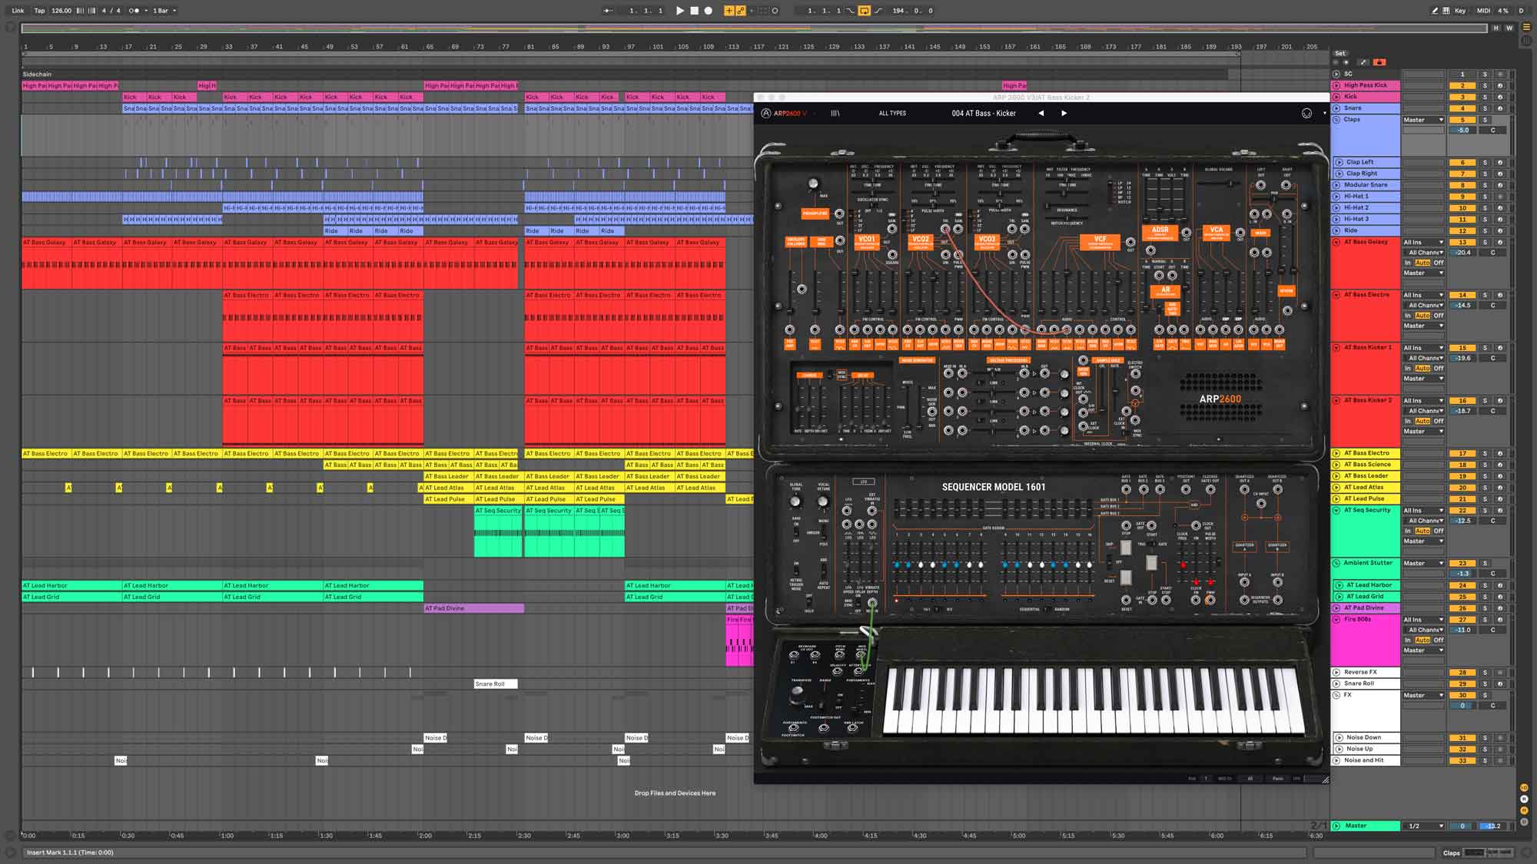Open the ARP 2600 preset browser icon
This screenshot has width=1537, height=864.
[835, 113]
